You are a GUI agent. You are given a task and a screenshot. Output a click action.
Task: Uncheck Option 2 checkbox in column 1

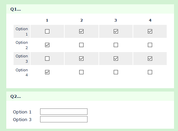(47, 45)
